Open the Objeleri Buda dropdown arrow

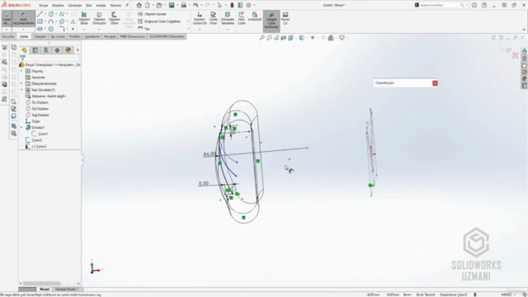click(x=84, y=30)
